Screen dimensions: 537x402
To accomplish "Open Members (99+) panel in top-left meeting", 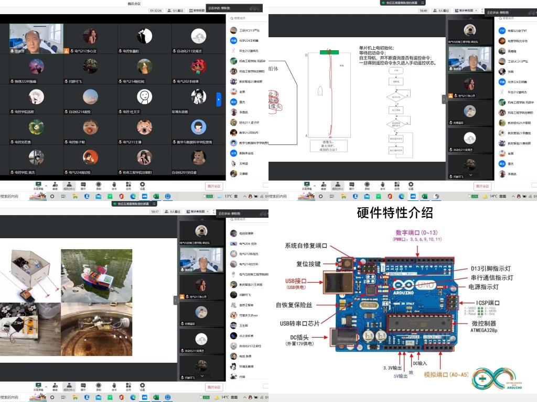I will click(69, 185).
